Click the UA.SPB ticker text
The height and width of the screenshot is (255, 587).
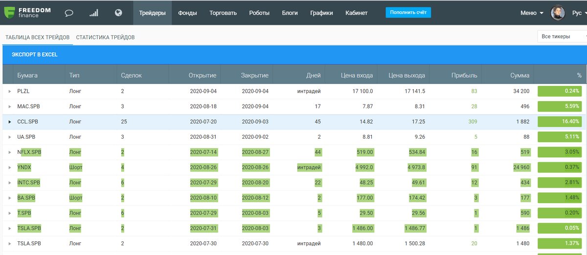point(26,137)
